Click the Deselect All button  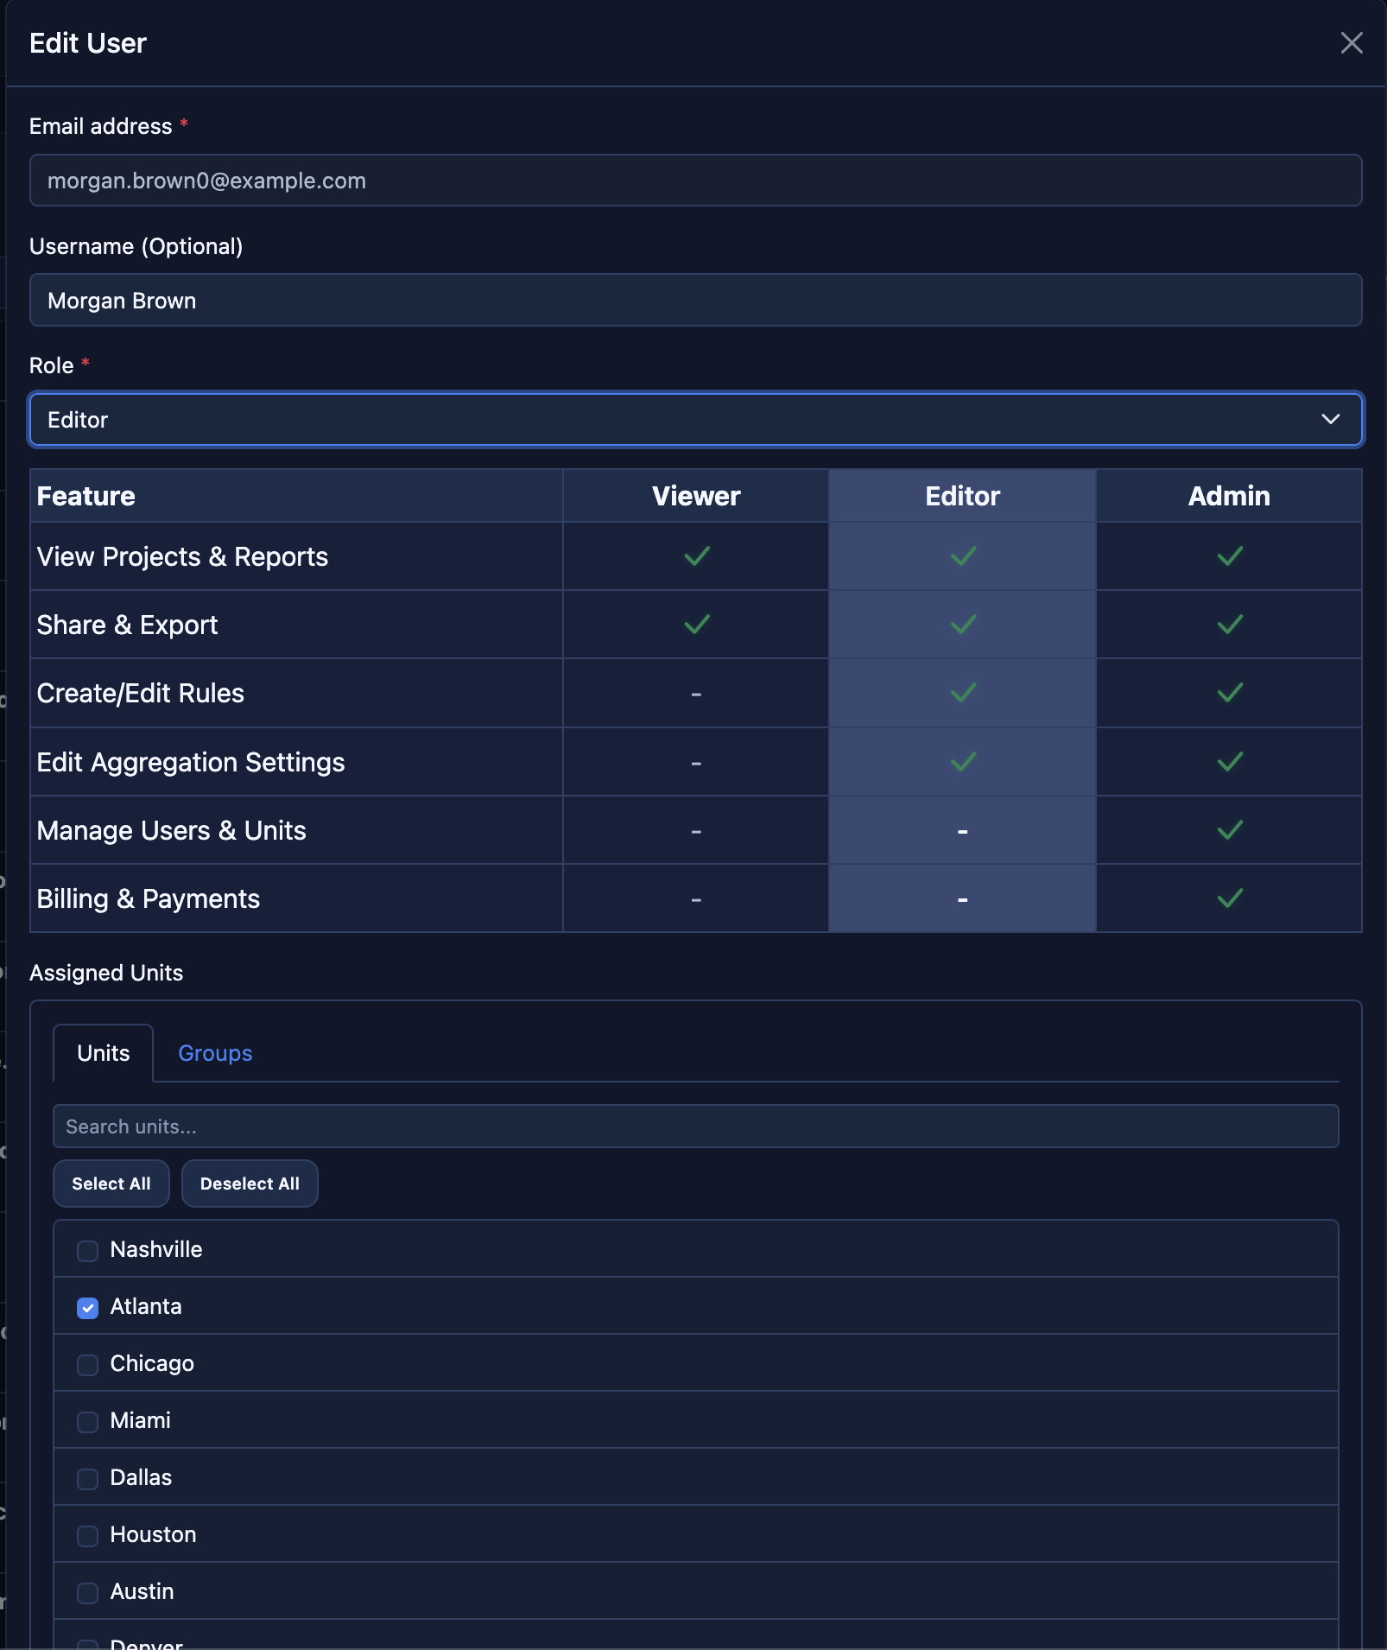click(250, 1184)
